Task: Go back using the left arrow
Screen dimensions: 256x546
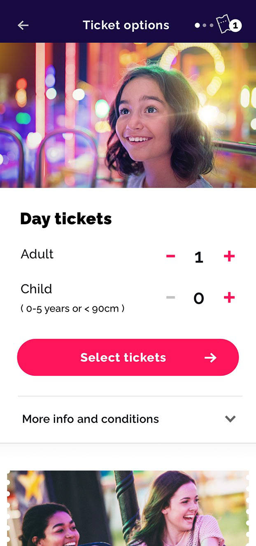Action: [23, 26]
